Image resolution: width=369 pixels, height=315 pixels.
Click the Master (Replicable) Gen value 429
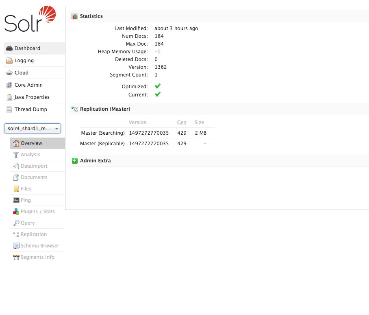pos(182,144)
